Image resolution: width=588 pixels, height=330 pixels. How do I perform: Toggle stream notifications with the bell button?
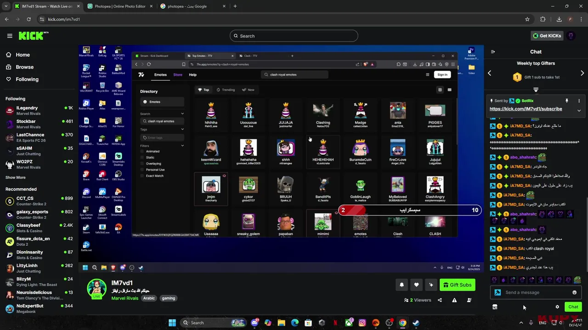point(401,285)
